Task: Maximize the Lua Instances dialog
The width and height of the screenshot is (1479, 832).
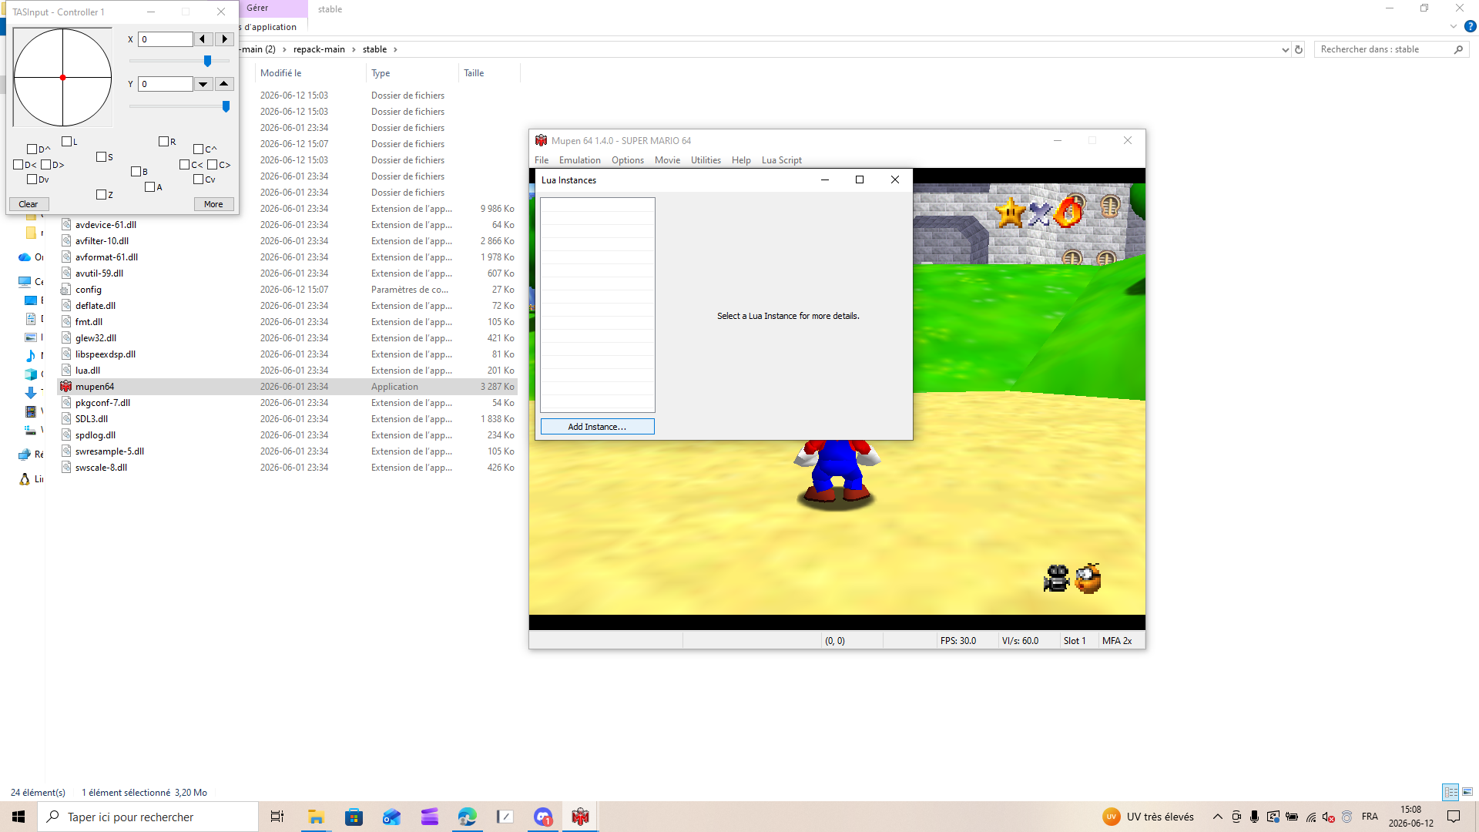Action: 860,180
